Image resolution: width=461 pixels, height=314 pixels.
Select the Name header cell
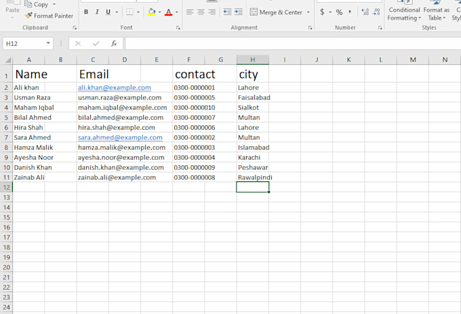pos(28,74)
